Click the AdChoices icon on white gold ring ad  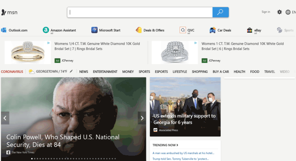[x=195, y=43]
